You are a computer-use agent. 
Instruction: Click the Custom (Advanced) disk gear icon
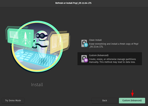(84, 59)
